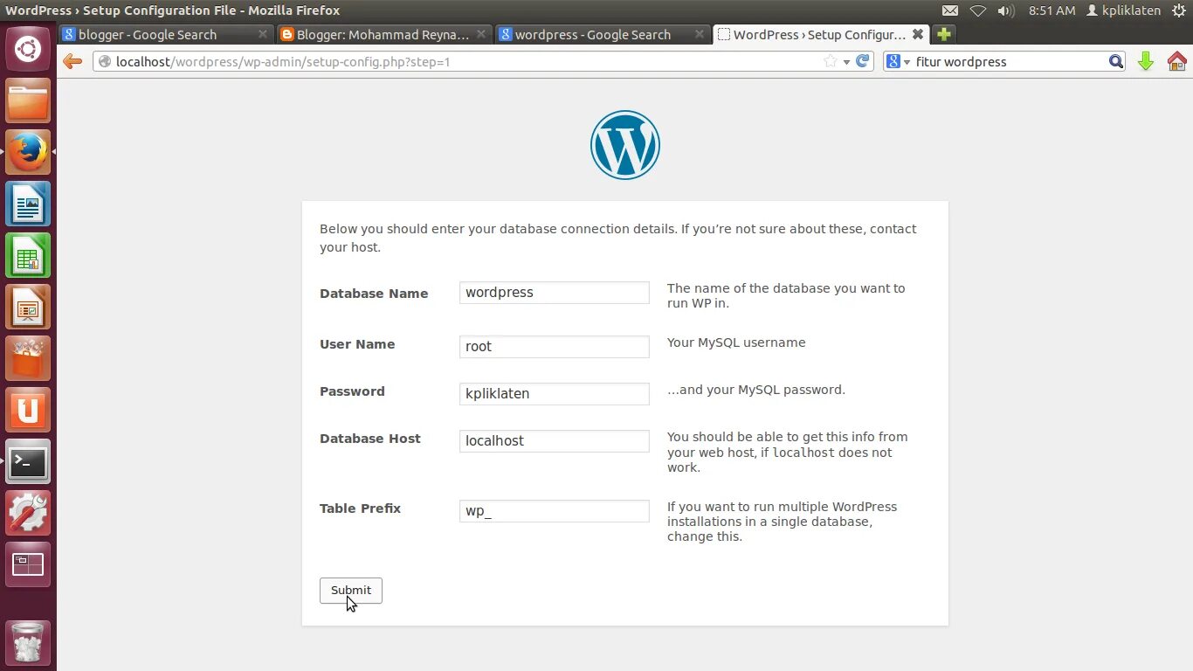Edit the User Name field
Viewport: 1193px width, 671px height.
click(x=555, y=347)
